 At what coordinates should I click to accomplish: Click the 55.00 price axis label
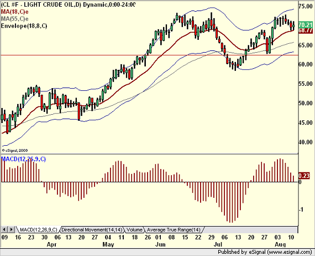306,84
